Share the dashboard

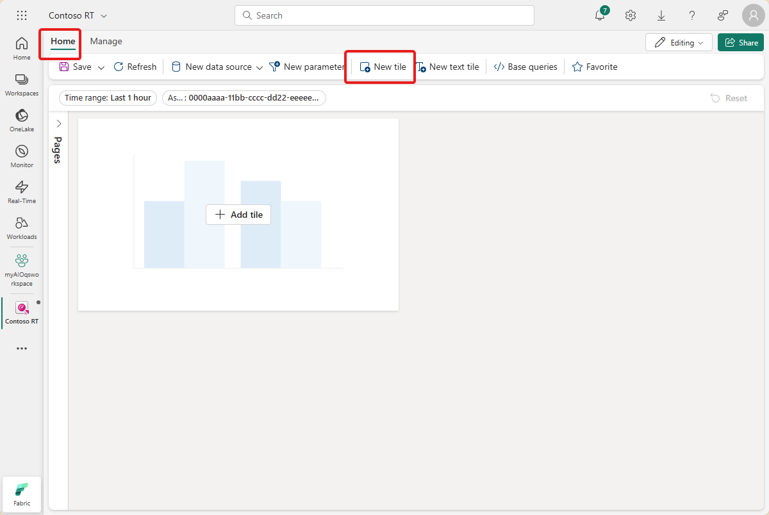(741, 42)
